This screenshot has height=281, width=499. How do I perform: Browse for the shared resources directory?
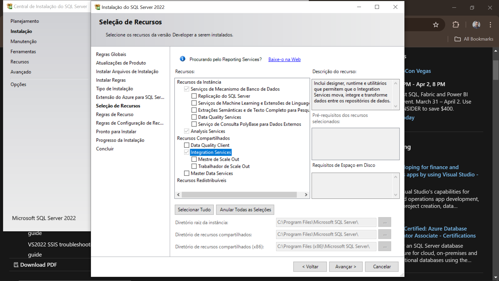coord(385,234)
